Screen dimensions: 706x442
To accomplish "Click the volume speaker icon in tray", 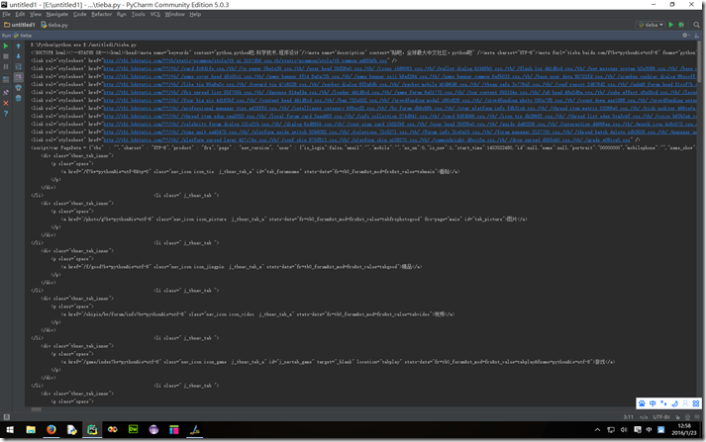I will coord(624,430).
